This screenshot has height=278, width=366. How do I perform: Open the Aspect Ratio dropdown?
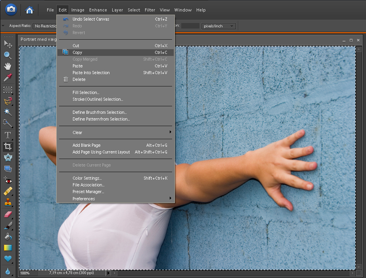pyautogui.click(x=44, y=26)
